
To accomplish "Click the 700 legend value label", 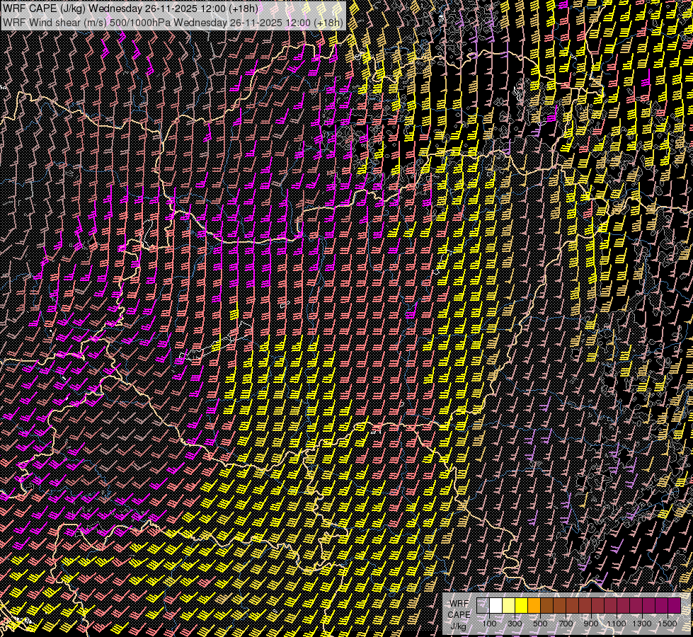I will pos(566,624).
